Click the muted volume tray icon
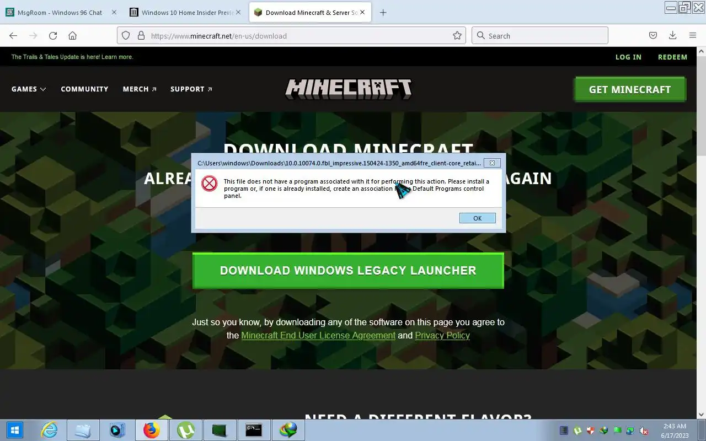This screenshot has height=441, width=706. (644, 431)
